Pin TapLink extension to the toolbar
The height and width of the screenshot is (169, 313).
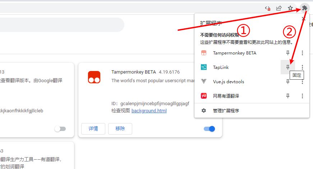[x=287, y=67]
